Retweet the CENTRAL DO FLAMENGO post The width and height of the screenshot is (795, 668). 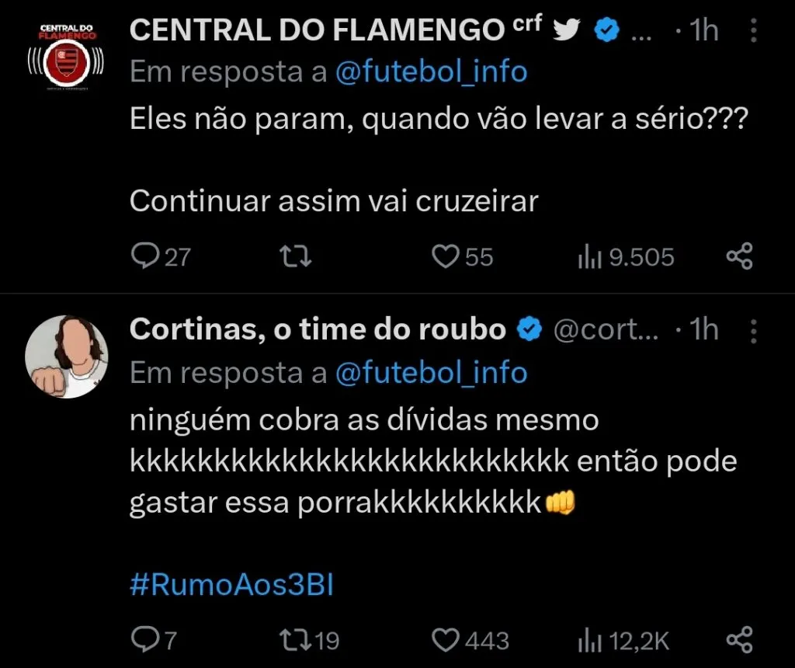click(x=295, y=255)
